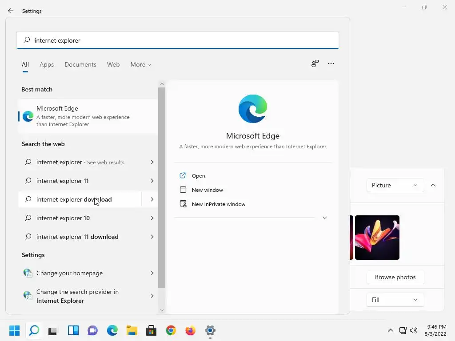Open Task View on the taskbar
The image size is (455, 341).
point(53,330)
